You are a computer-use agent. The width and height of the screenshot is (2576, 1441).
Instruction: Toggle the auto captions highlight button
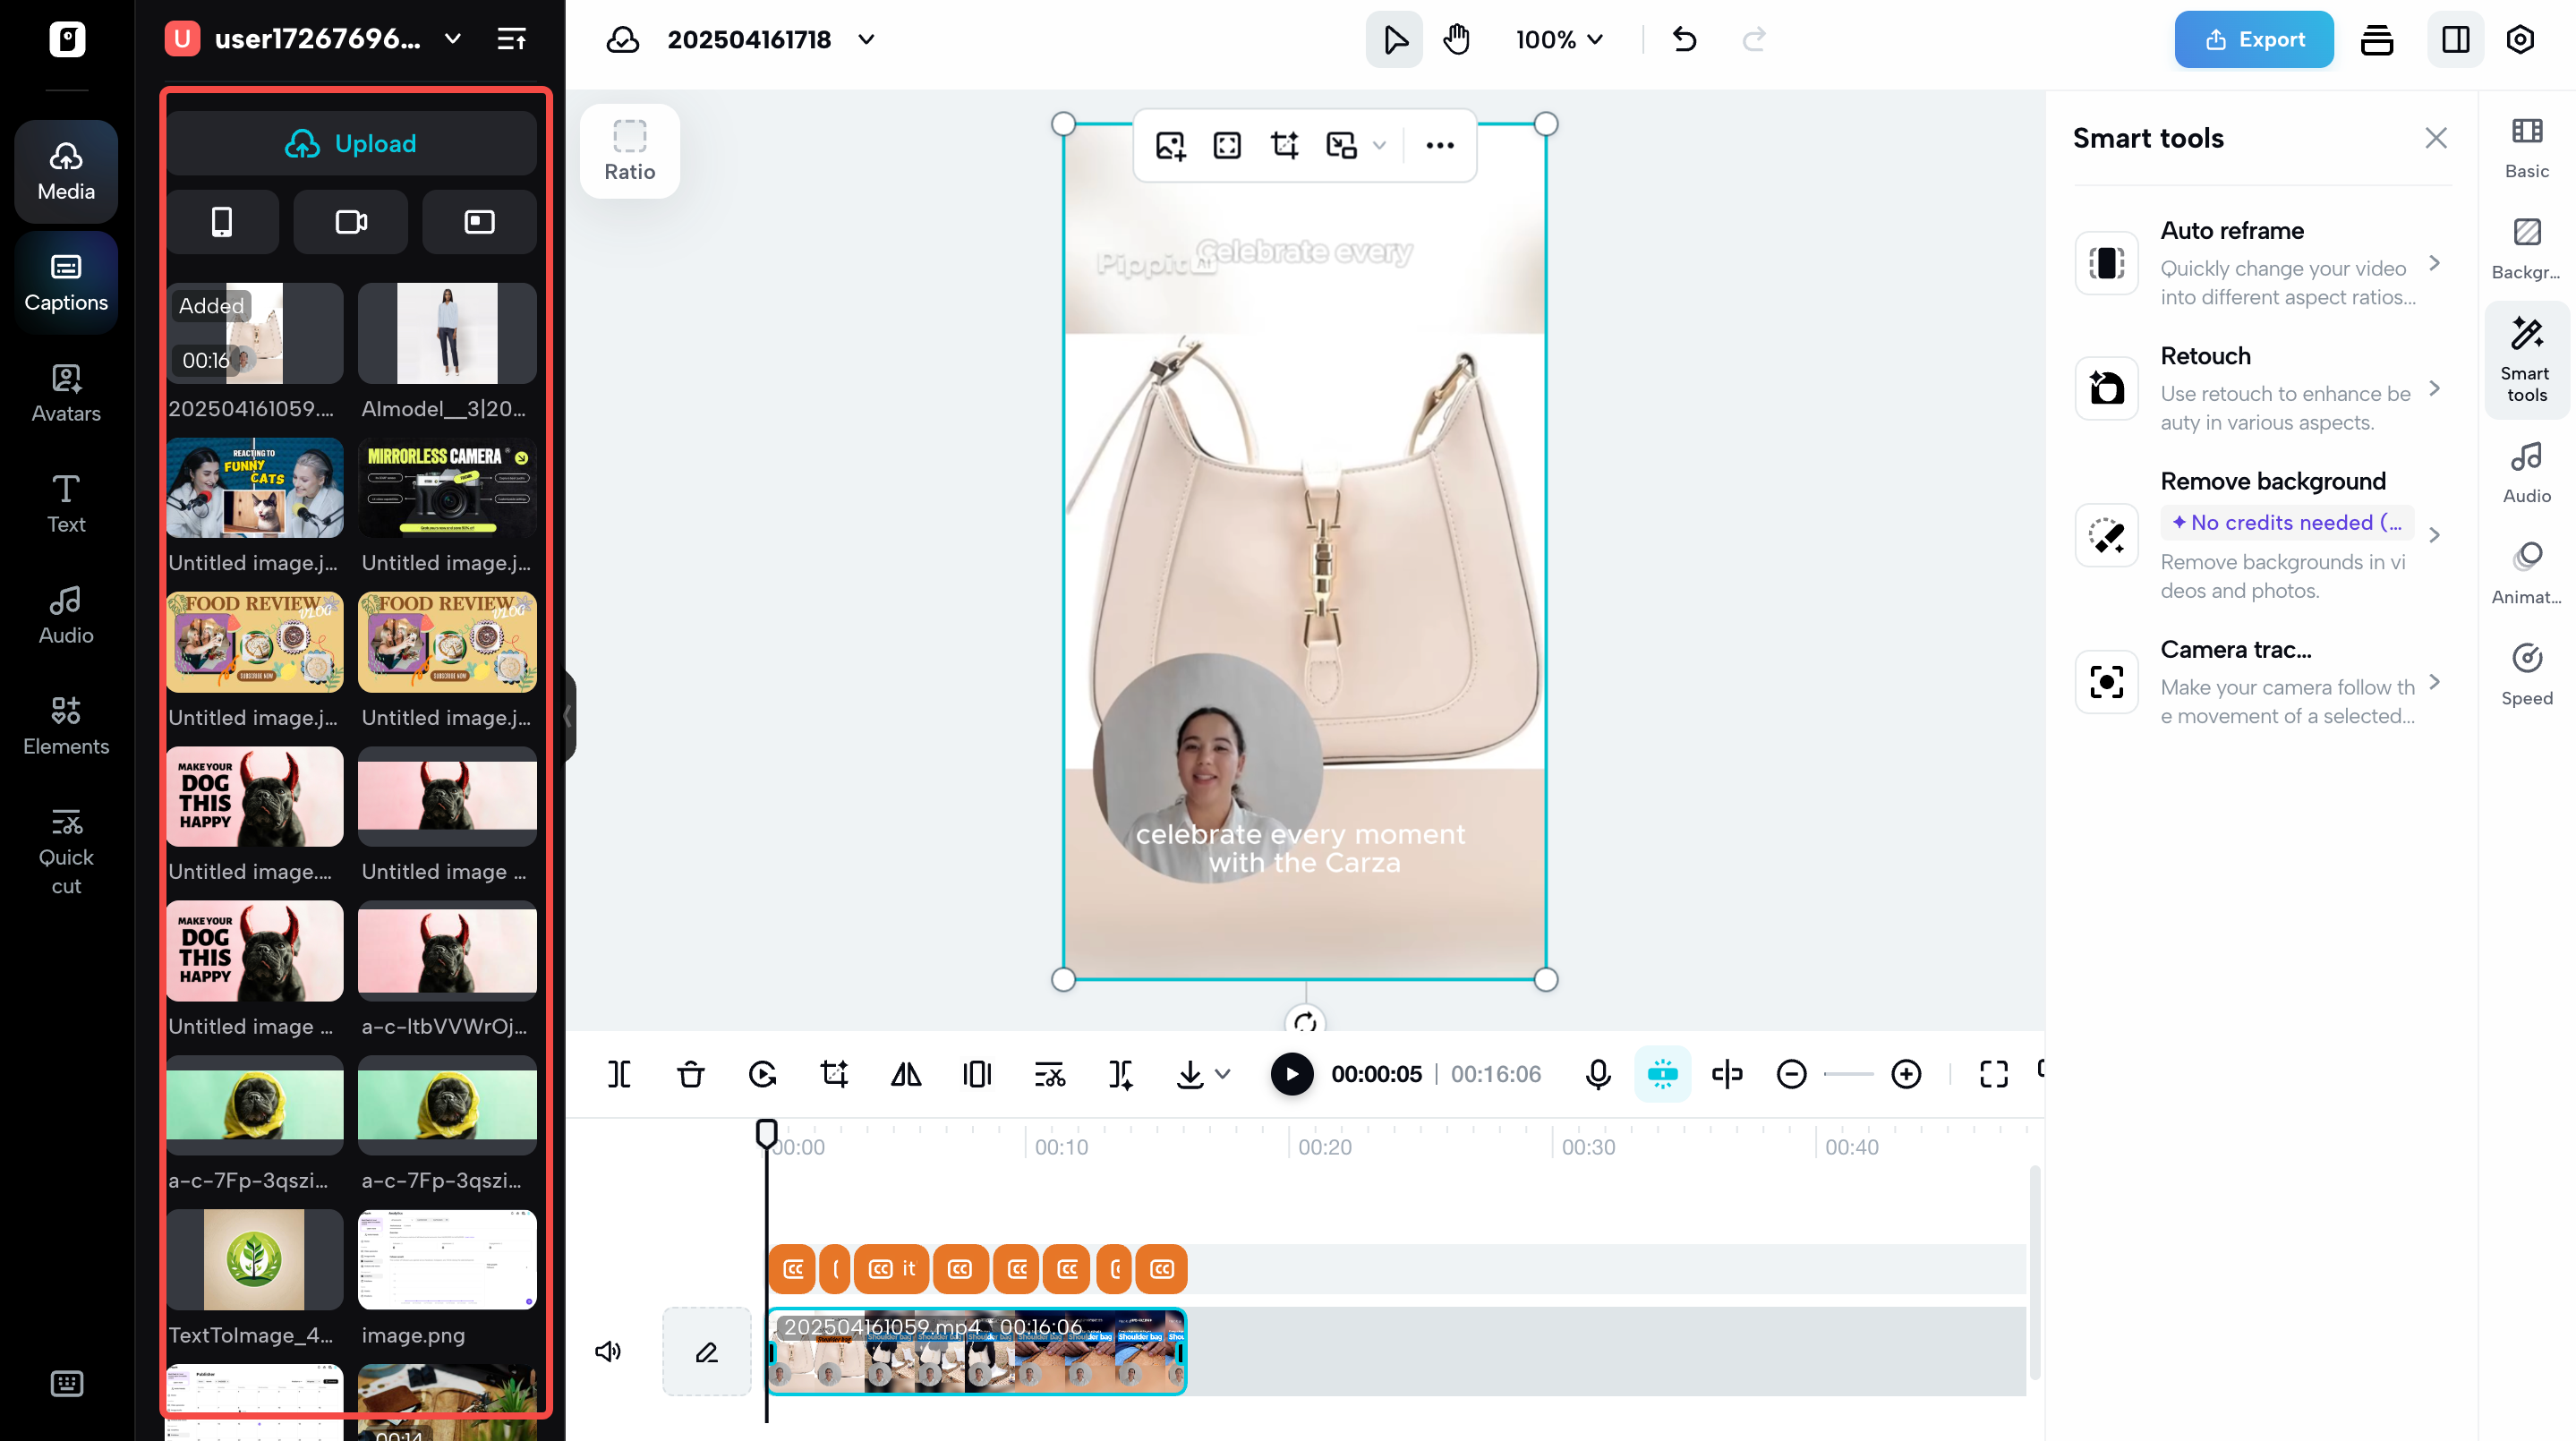point(1662,1074)
